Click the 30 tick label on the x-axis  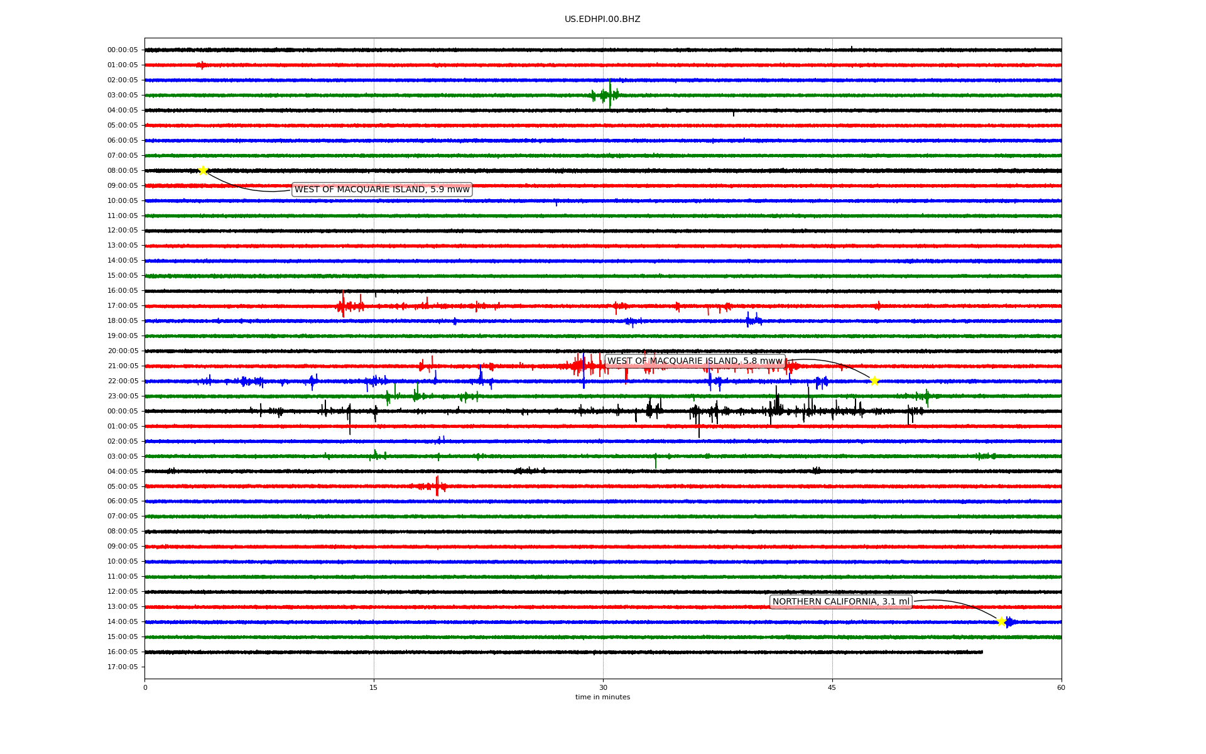[x=603, y=687]
